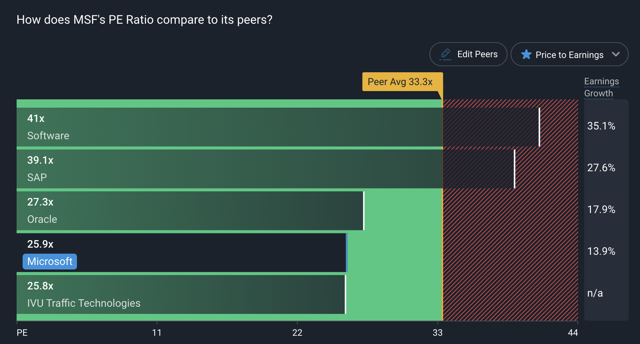Select the IVU Traffic Technologies bar
Image resolution: width=640 pixels, height=344 pixels.
click(181, 295)
